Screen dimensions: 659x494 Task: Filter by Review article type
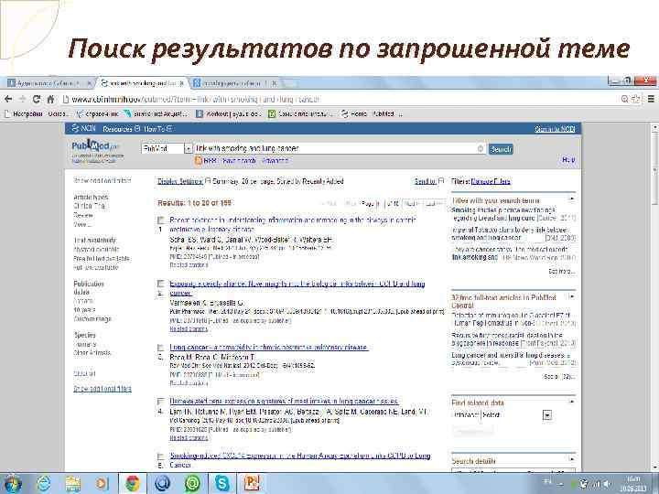click(83, 216)
